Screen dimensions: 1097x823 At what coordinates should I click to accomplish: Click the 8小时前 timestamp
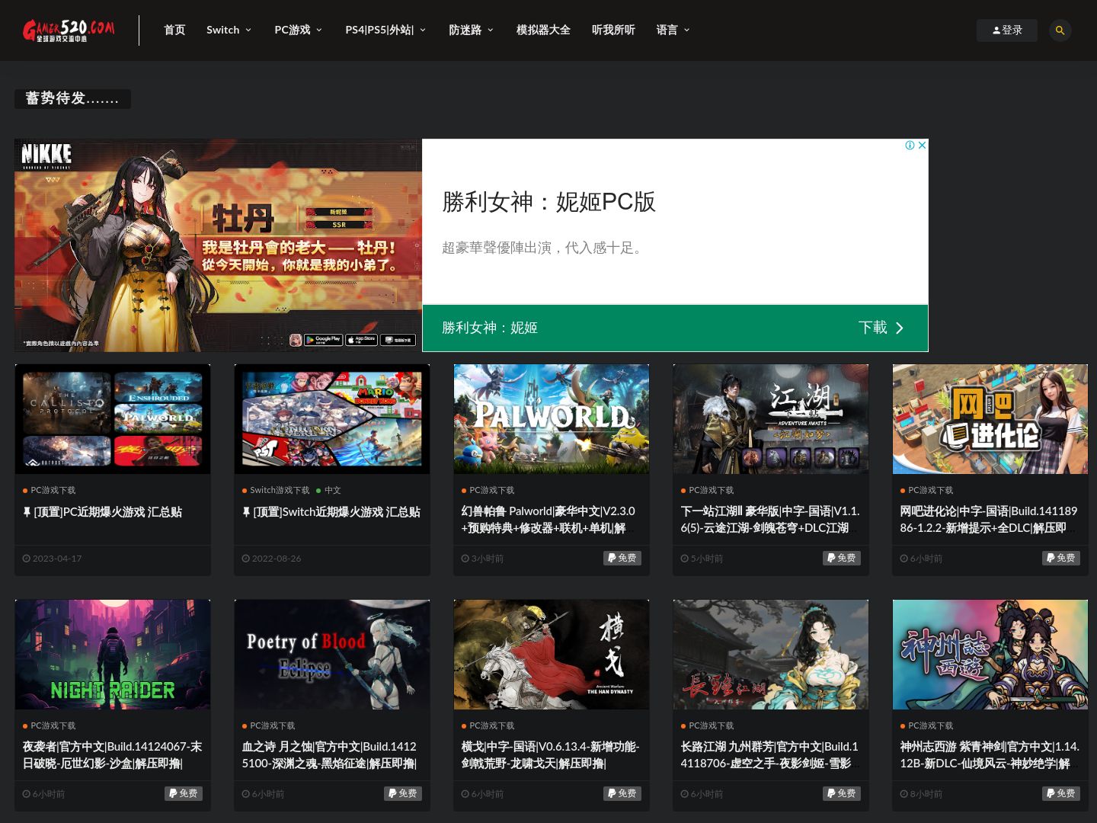click(926, 794)
